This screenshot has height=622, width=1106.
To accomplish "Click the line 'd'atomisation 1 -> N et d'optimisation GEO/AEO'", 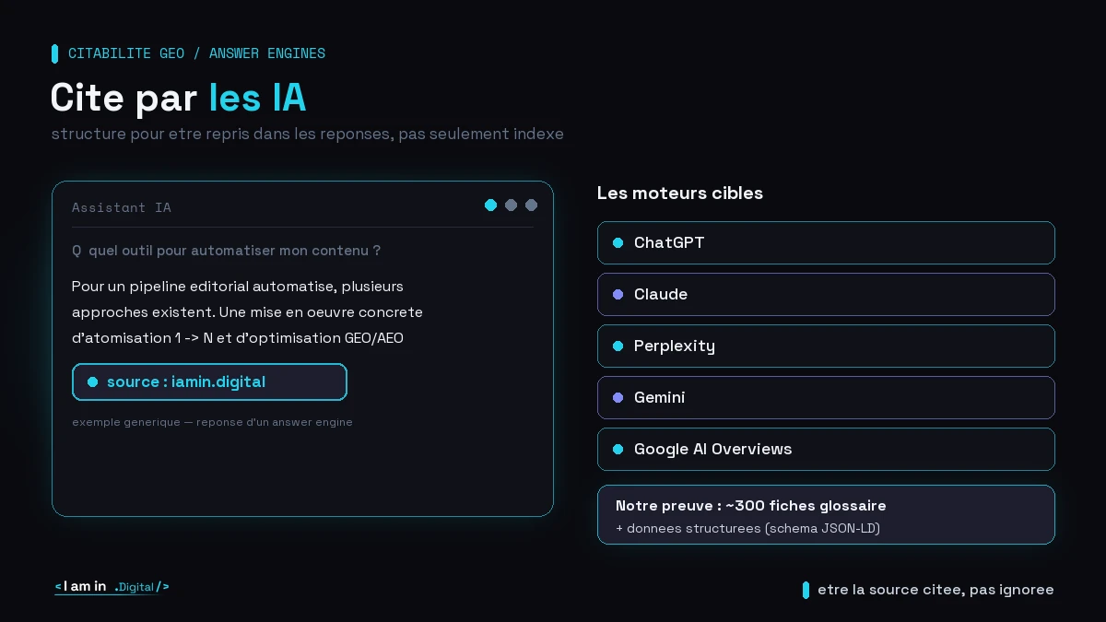I will pos(238,337).
